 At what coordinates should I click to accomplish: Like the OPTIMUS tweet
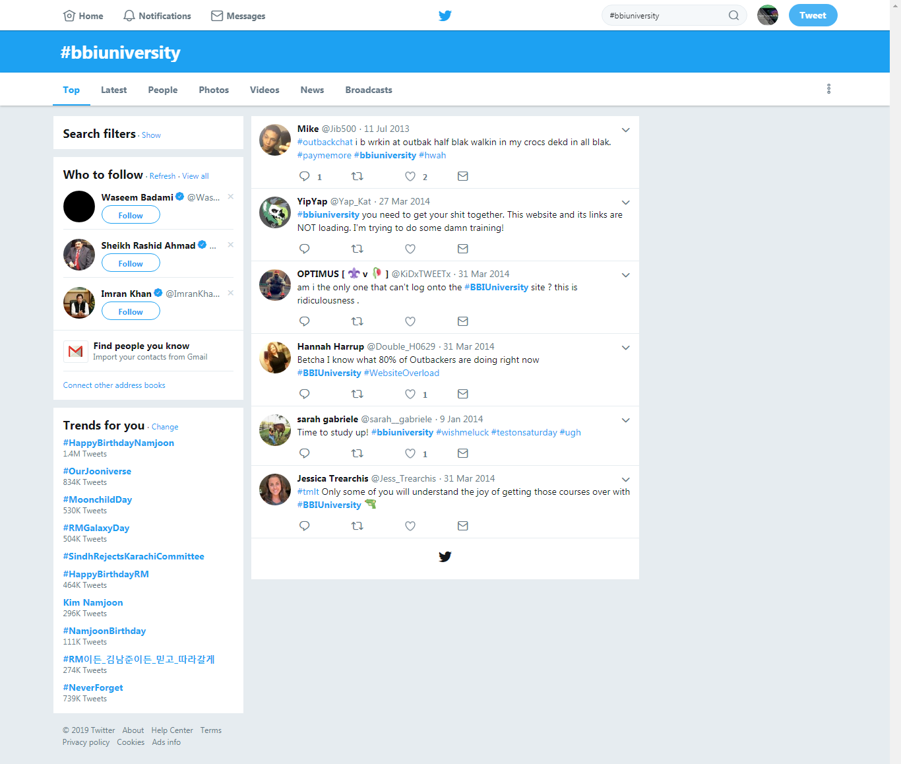[x=410, y=321]
